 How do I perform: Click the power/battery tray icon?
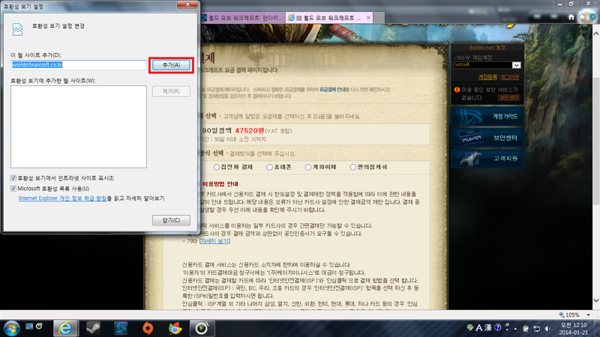point(526,329)
